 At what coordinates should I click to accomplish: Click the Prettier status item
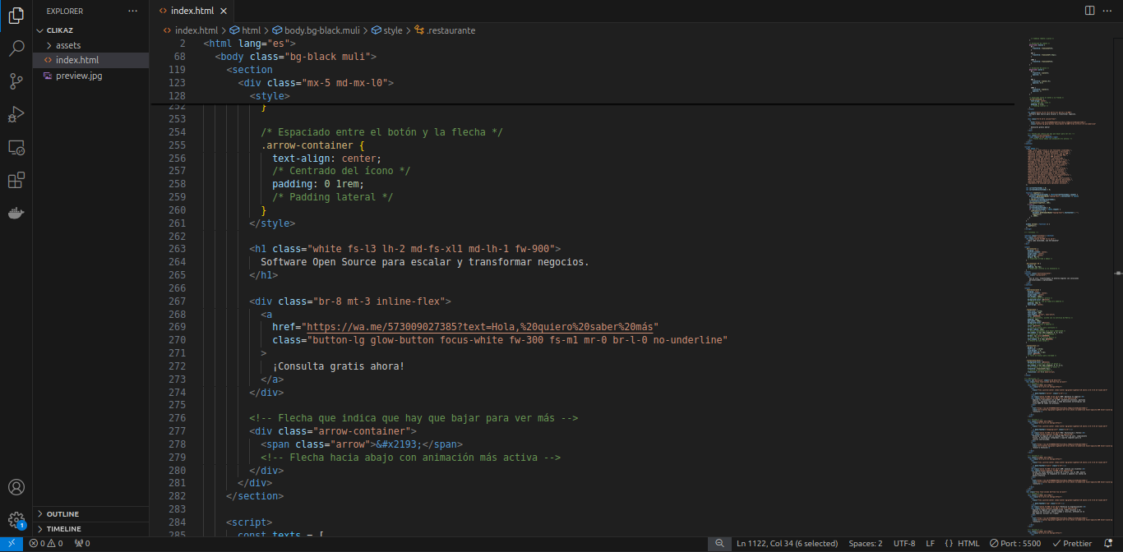(1072, 544)
